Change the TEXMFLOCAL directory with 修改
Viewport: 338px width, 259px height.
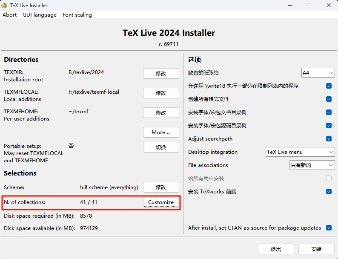click(x=161, y=93)
